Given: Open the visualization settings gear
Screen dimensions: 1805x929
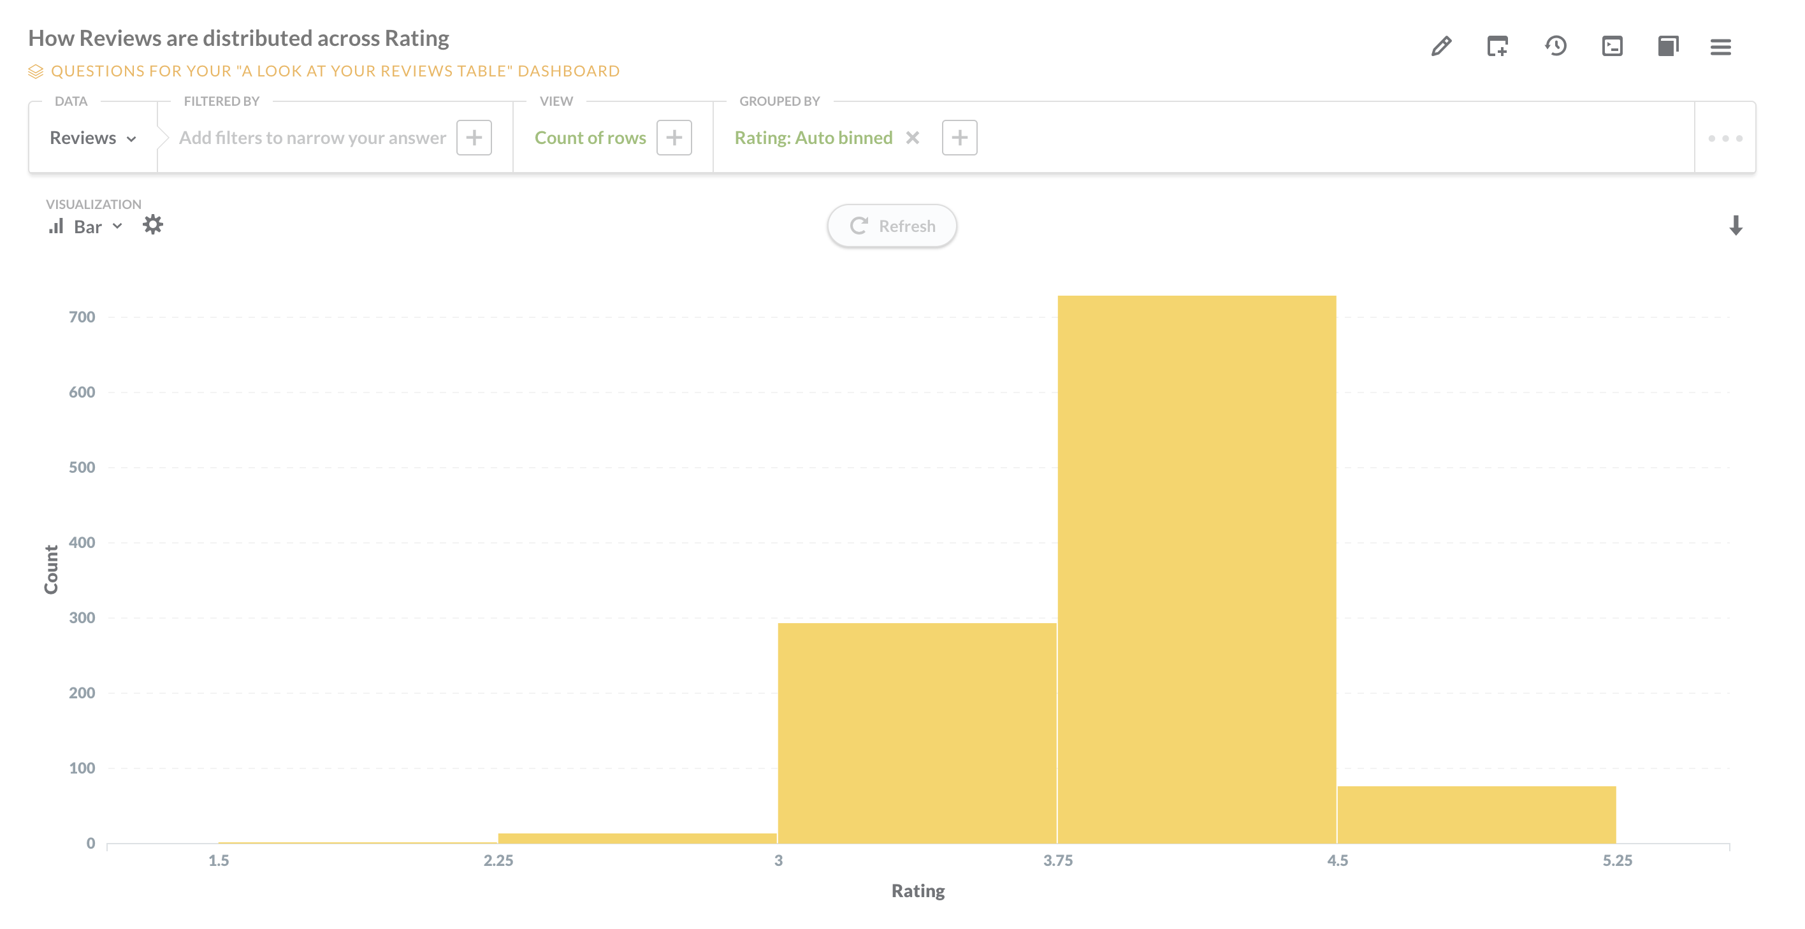Looking at the screenshot, I should (x=154, y=225).
